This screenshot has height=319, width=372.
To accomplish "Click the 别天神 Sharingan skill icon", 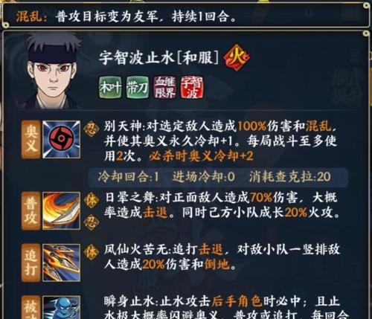I will tap(61, 140).
